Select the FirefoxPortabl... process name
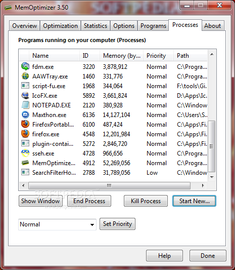235x270 pixels. point(53,125)
